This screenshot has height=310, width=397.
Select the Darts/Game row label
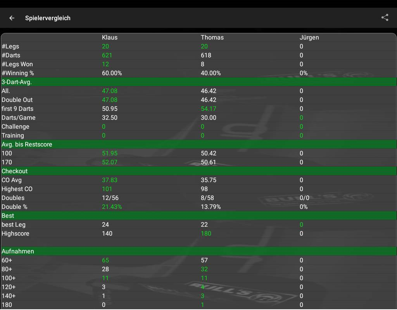(19, 117)
